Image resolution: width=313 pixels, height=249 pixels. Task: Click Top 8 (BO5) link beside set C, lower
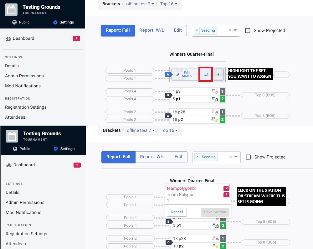(266, 242)
